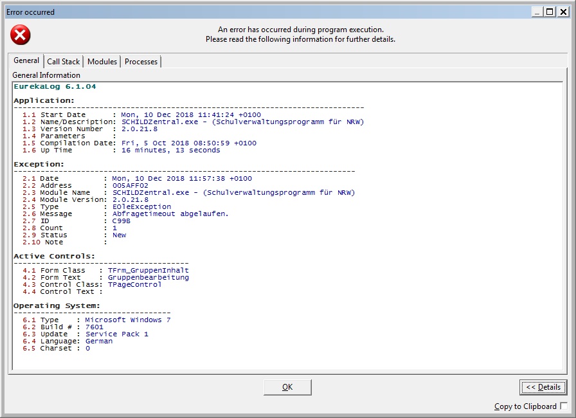Screen dimensions: 576x418
Task: Click the Exception: section heading
Action: [x=39, y=164]
